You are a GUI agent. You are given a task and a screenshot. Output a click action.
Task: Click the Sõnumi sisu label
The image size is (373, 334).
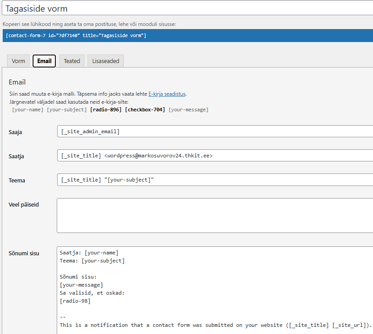[24, 254]
